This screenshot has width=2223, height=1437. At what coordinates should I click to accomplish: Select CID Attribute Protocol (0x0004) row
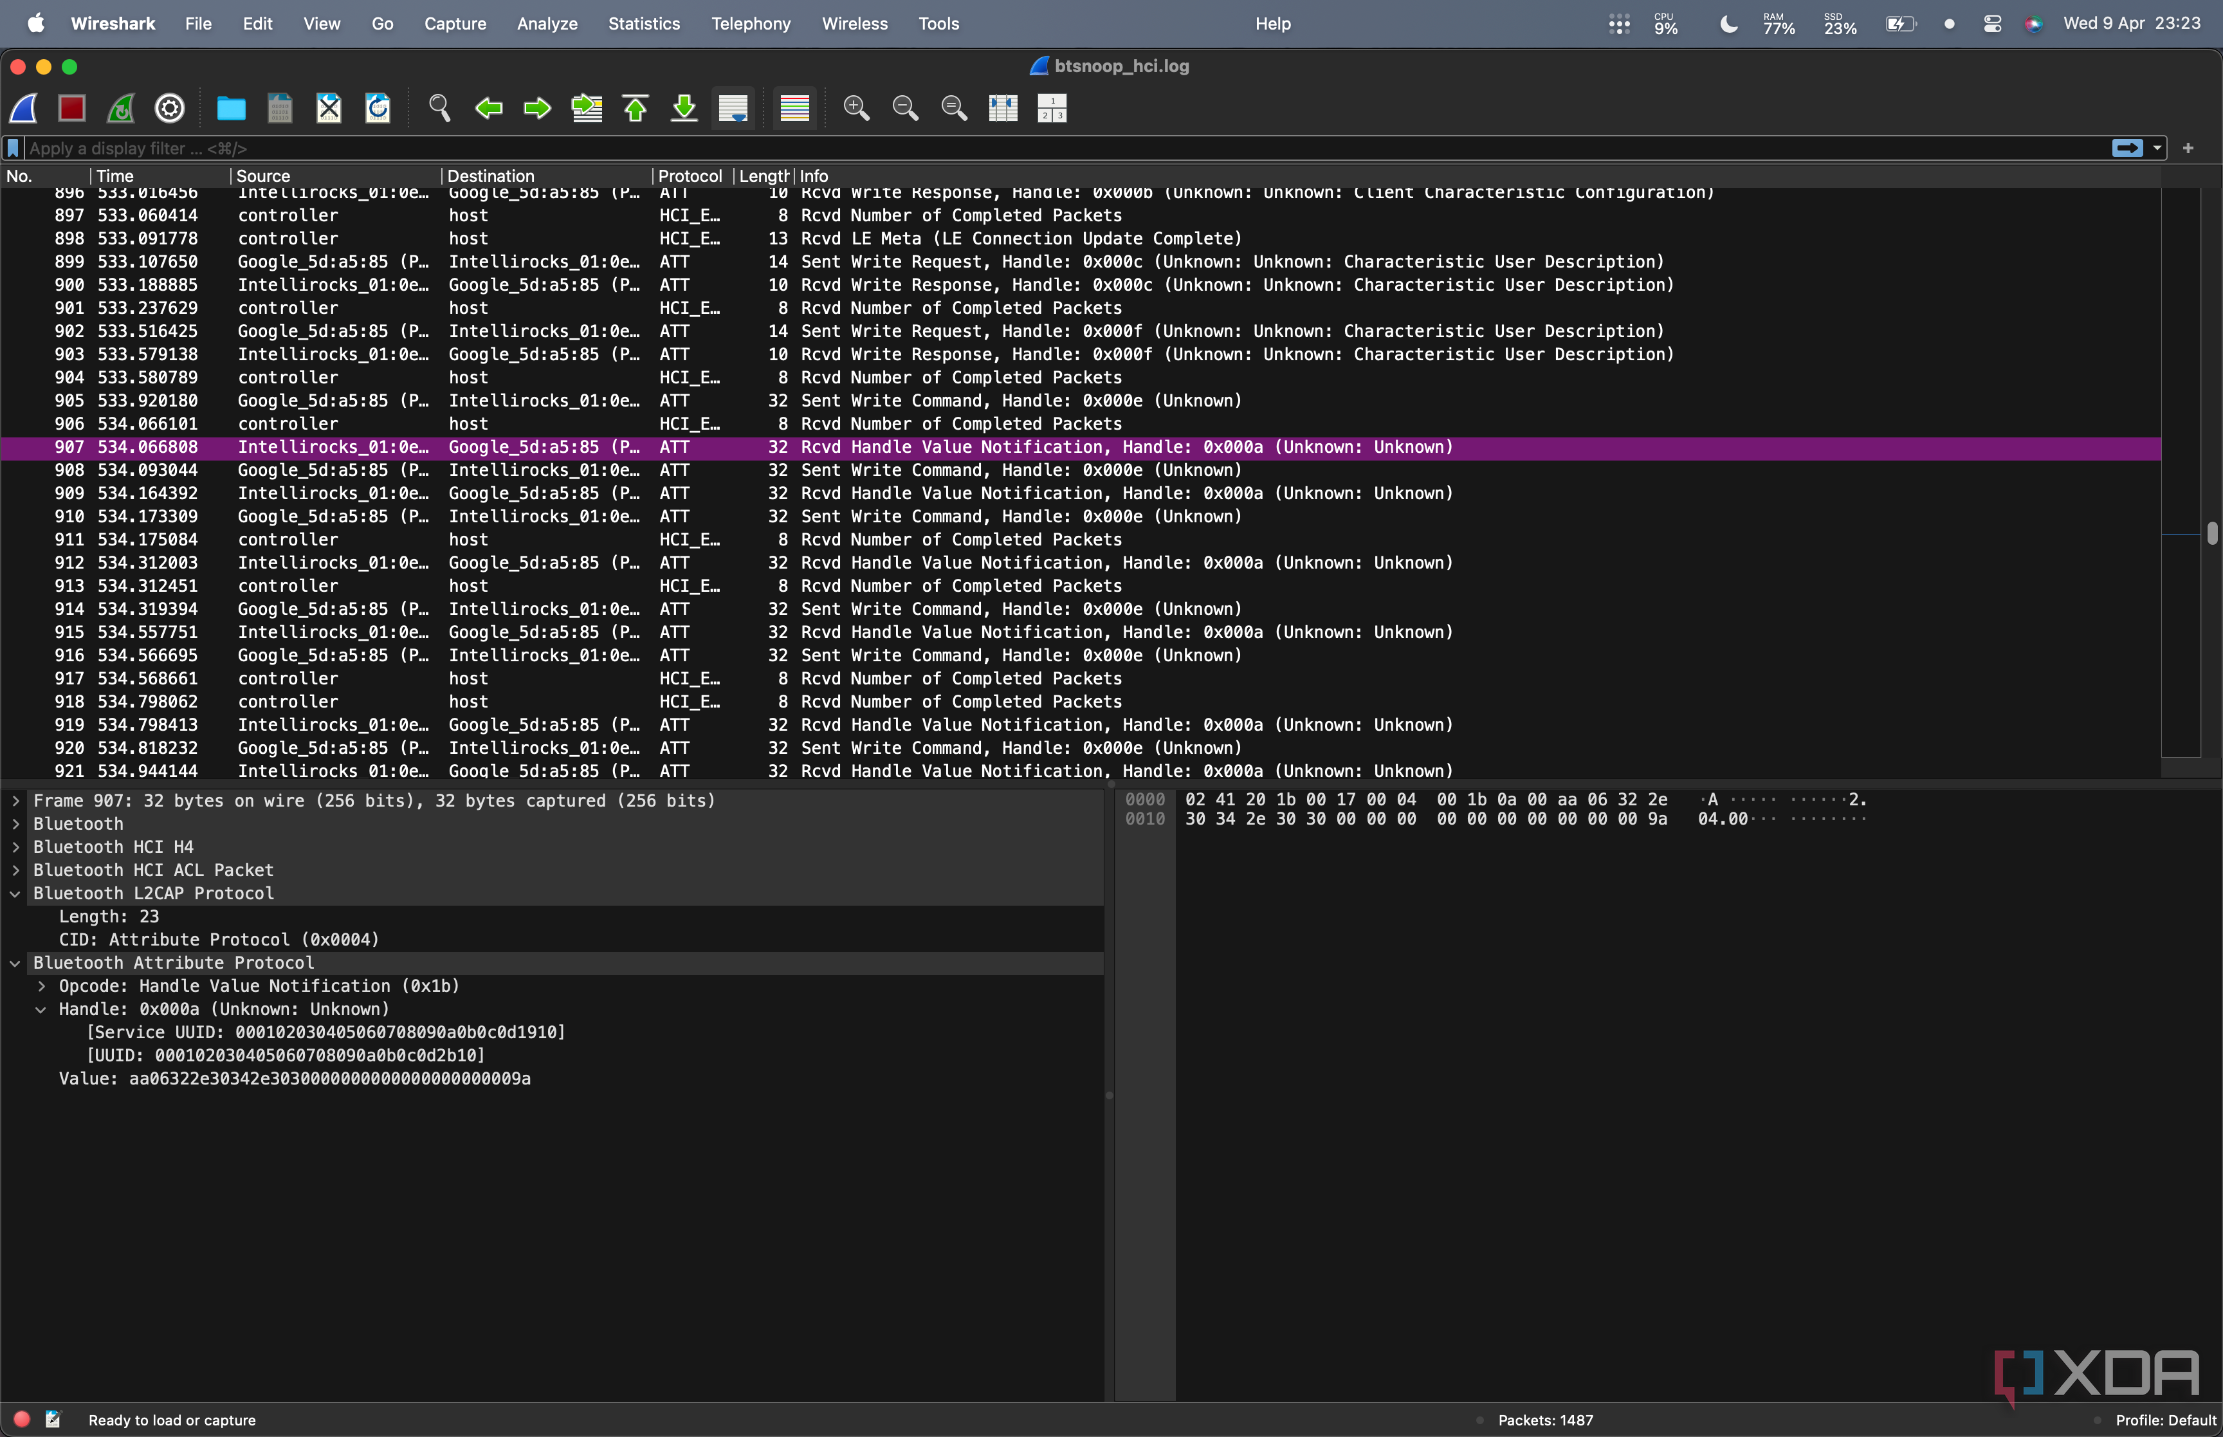(219, 940)
